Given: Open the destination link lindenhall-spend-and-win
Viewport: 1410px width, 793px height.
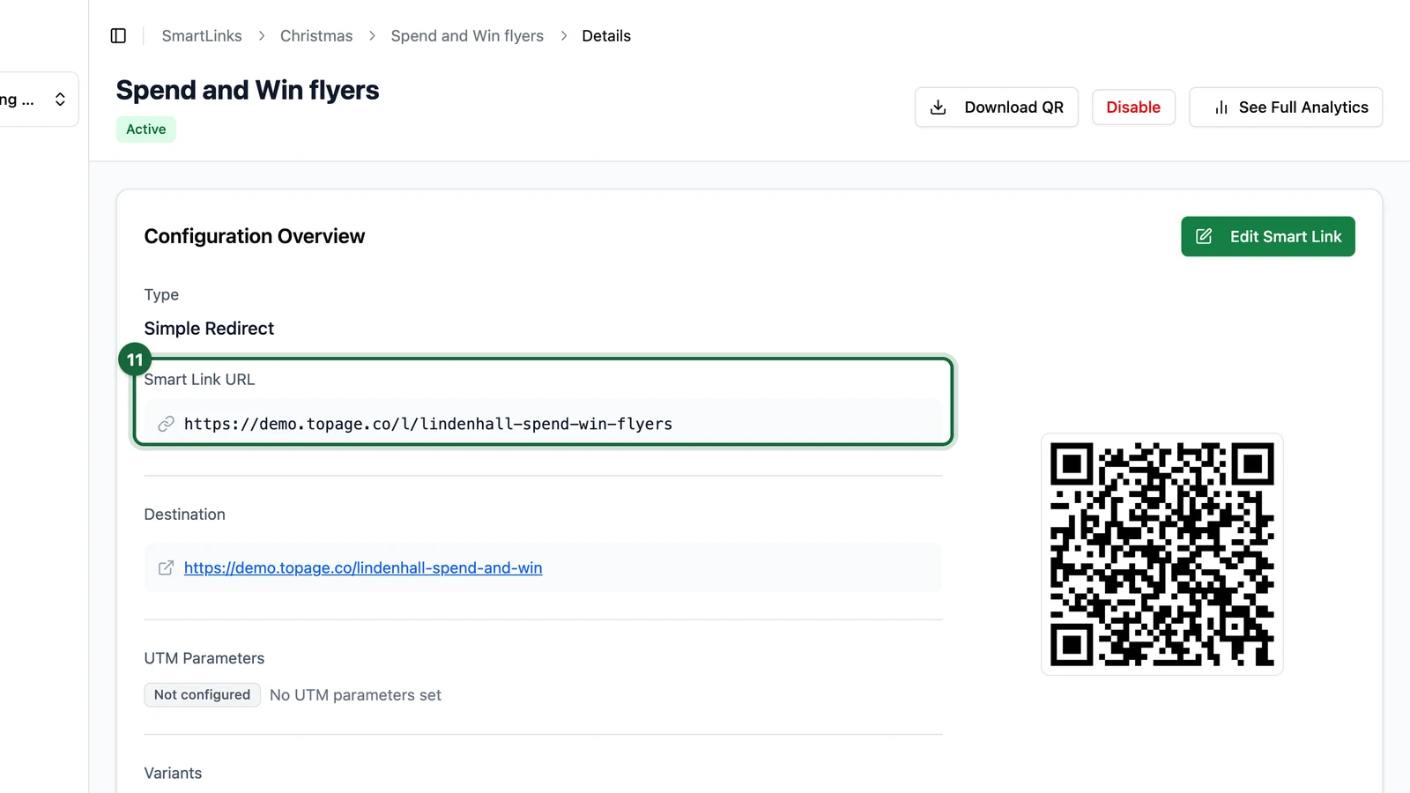Looking at the screenshot, I should click(363, 568).
